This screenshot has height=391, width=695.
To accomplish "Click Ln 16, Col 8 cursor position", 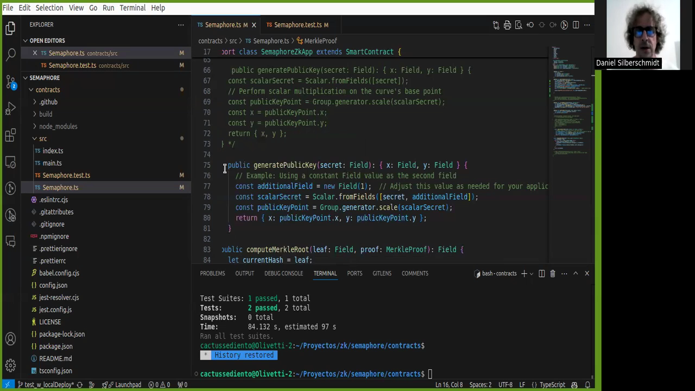I will coord(449,384).
